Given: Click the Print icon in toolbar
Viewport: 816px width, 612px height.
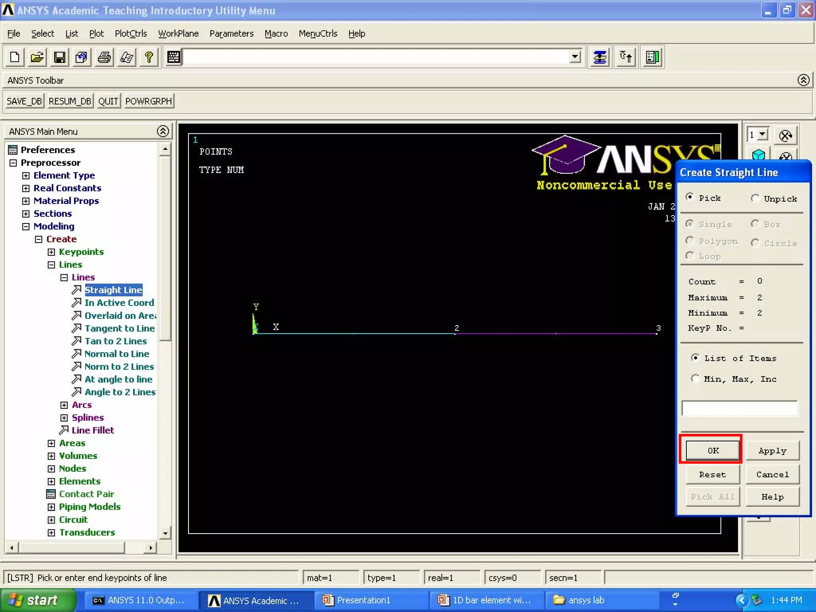Looking at the screenshot, I should click(x=104, y=57).
